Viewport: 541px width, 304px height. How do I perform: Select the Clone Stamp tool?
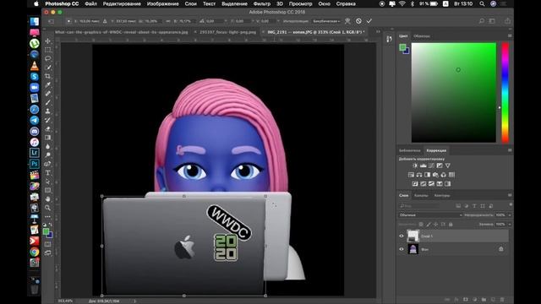point(47,111)
